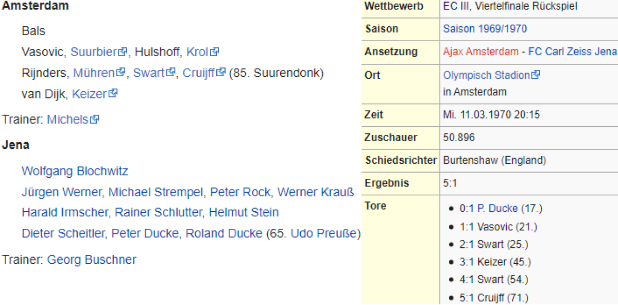
Task: Click external link icon next to Keizer
Action: [113, 94]
